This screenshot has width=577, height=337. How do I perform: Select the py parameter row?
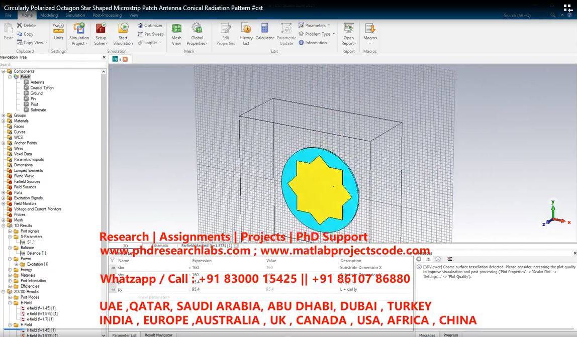261,290
